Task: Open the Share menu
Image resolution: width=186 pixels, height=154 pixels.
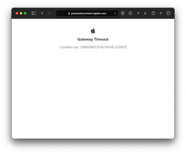Action: (153, 13)
